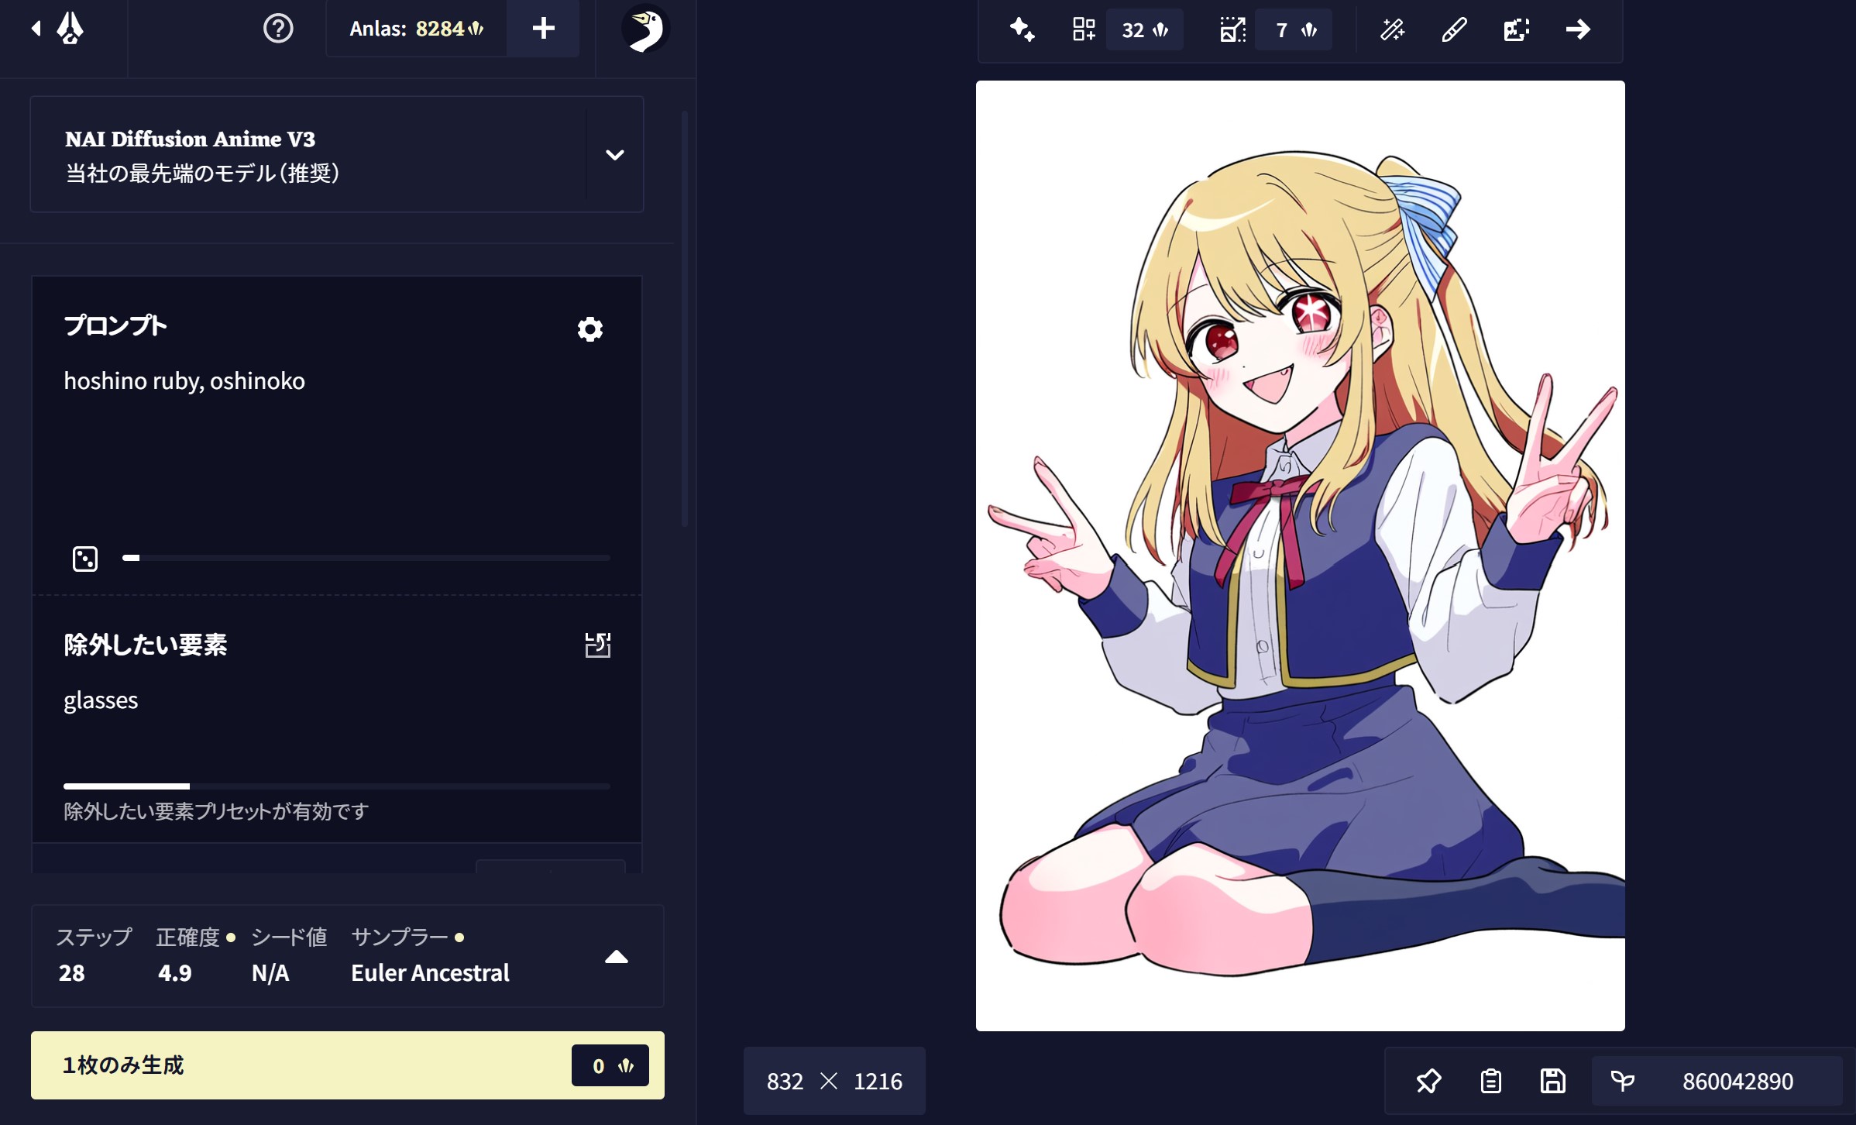Open the negative prompt preset icon
Viewport: 1856px width, 1125px height.
597,645
